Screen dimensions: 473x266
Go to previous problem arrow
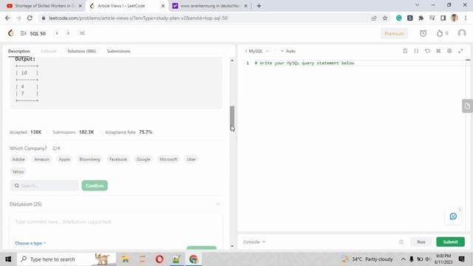tap(57, 33)
